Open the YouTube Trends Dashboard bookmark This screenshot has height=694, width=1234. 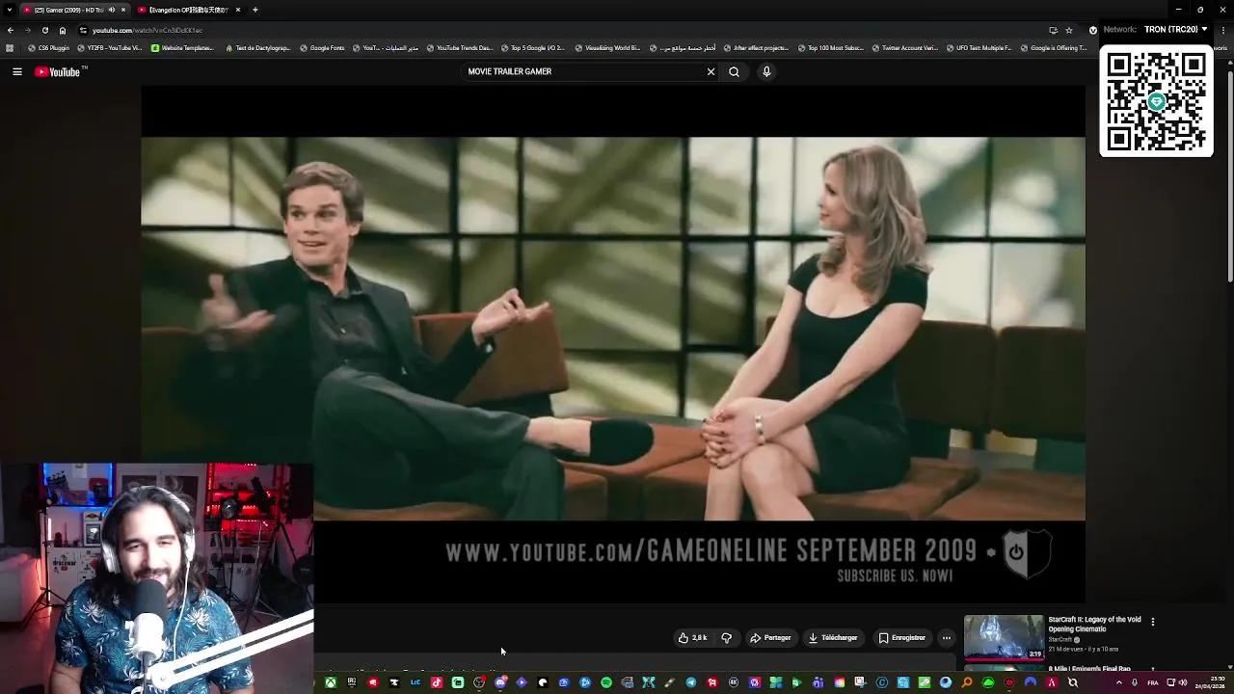click(x=459, y=47)
